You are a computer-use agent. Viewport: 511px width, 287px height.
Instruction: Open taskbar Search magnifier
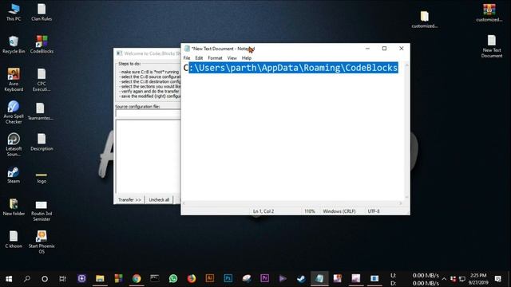point(27,278)
